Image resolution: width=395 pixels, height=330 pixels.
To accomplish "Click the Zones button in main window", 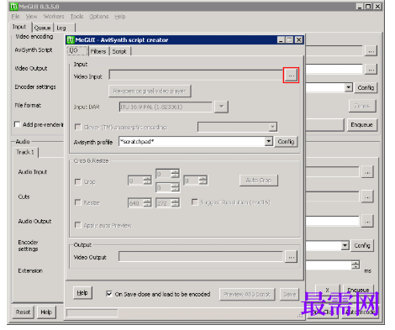I will [x=362, y=106].
